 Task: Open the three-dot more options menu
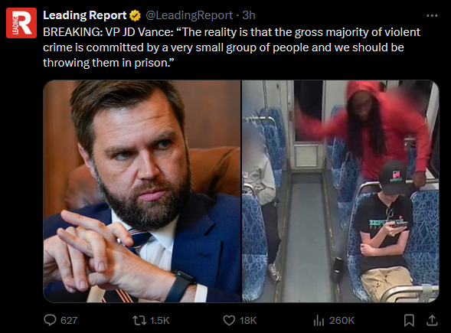coord(432,15)
